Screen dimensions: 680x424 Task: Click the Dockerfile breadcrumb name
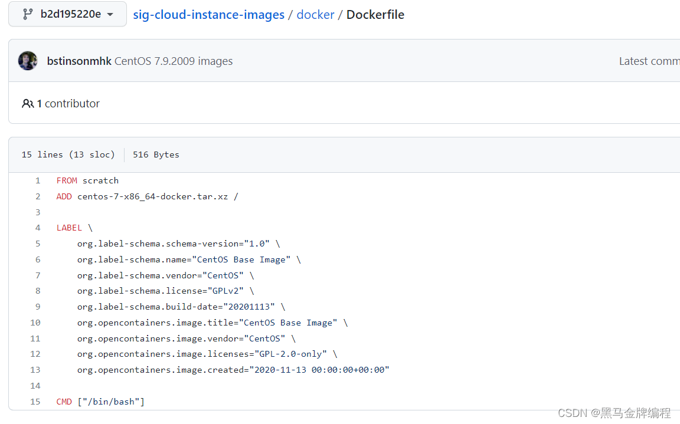click(375, 15)
